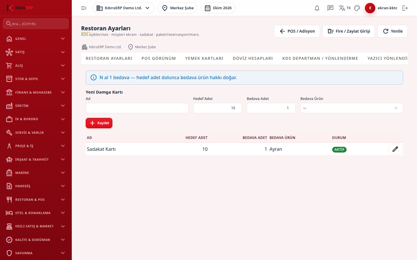Screen dimensions: 417x260
Task: Open the Savunma shield icon
Action: (9, 253)
